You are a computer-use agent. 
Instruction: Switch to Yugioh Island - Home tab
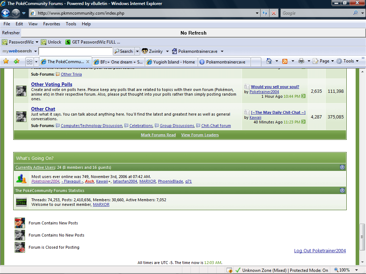tap(171, 62)
